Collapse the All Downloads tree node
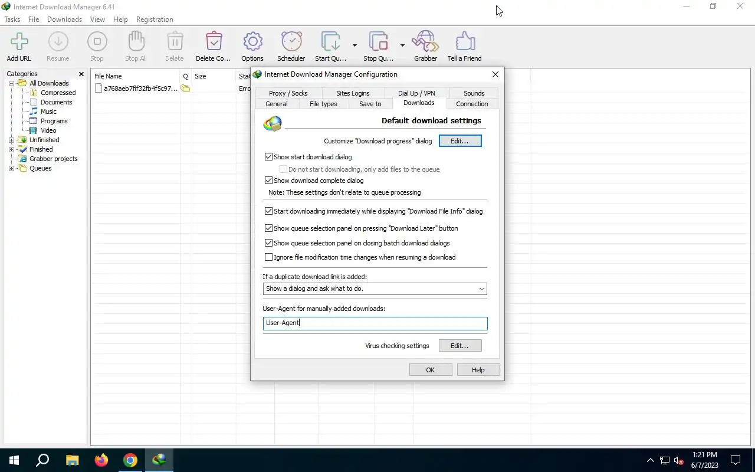The image size is (755, 472). [11, 83]
